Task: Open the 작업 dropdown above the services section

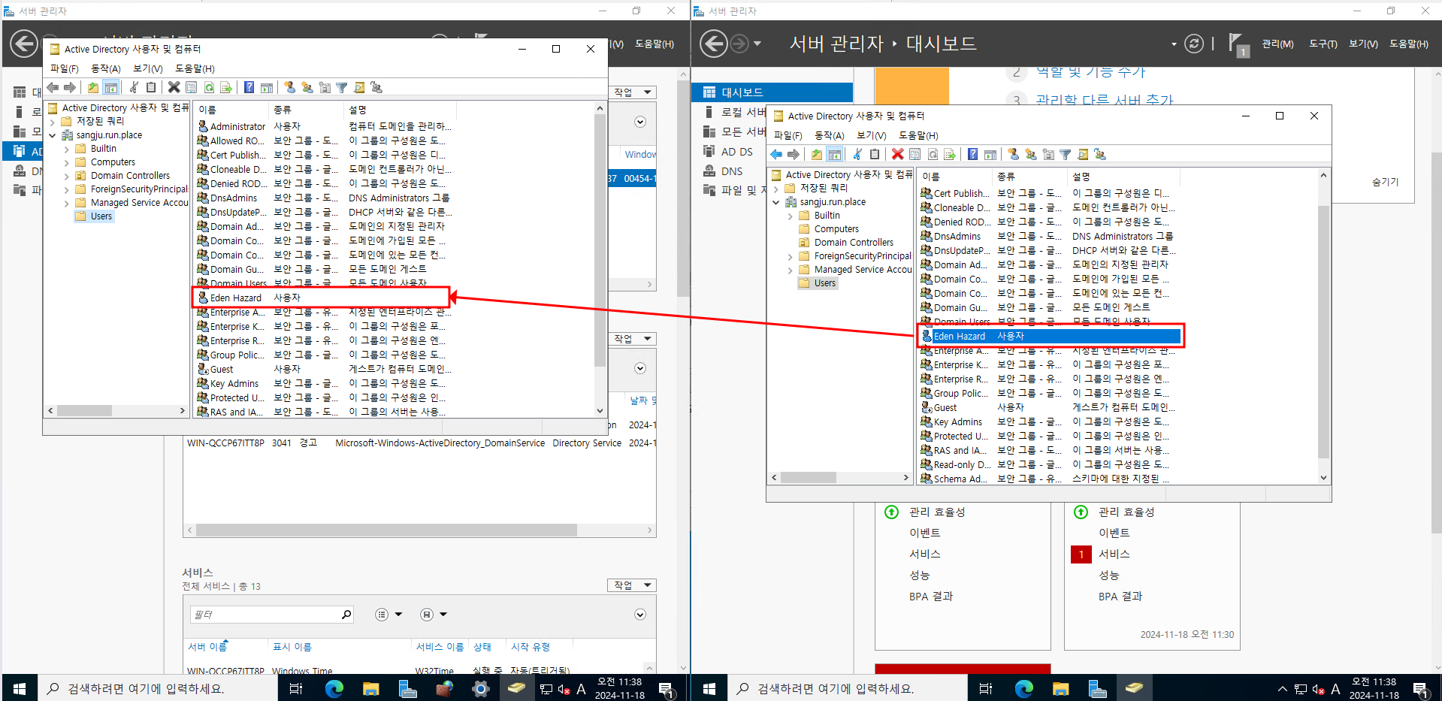Action: pos(632,585)
